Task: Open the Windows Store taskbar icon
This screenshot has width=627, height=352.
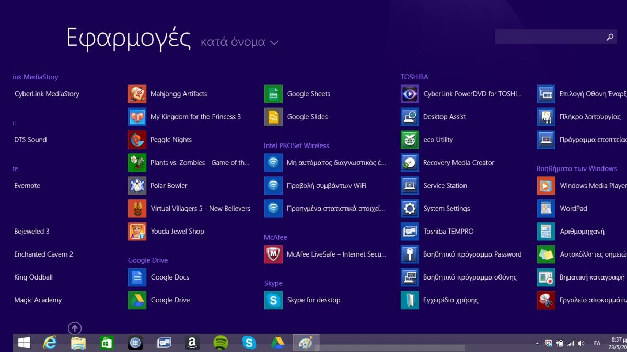Action: point(107,343)
